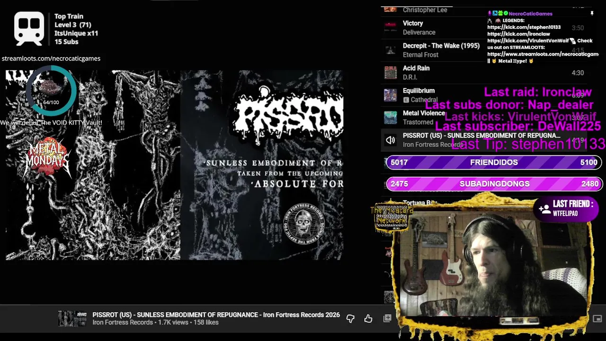Select 'Victory' track in the queue
The height and width of the screenshot is (341, 606).
click(x=413, y=23)
